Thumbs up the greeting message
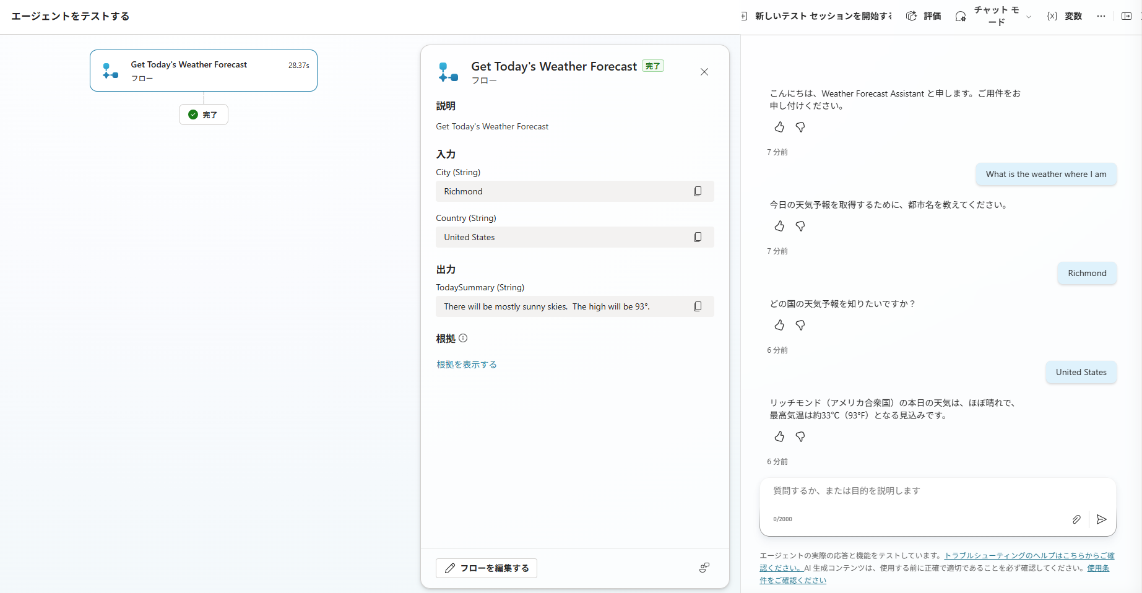Image resolution: width=1142 pixels, height=593 pixels. pos(779,127)
